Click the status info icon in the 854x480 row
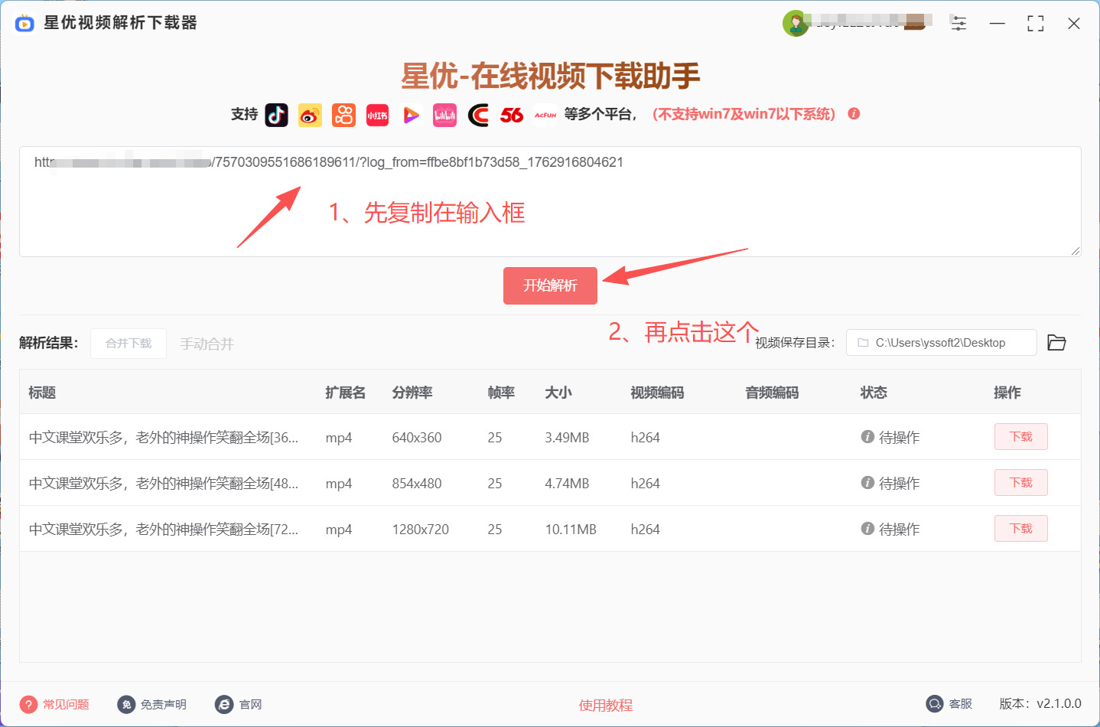The width and height of the screenshot is (1100, 727). point(867,483)
